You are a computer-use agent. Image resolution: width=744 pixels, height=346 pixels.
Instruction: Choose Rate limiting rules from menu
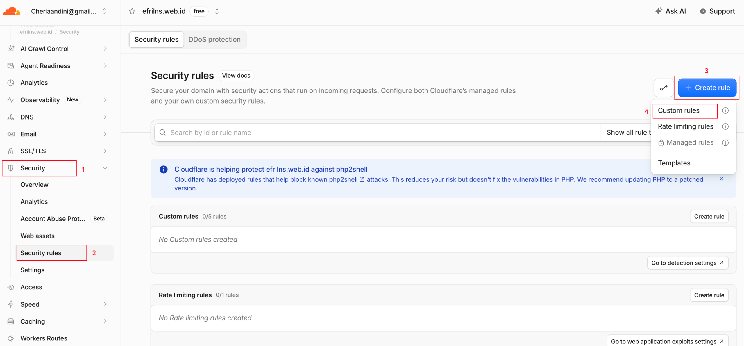click(685, 126)
